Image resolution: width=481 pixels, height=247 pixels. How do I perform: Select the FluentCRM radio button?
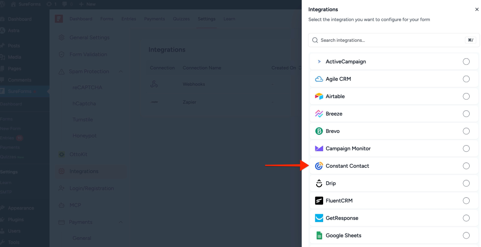pos(466,201)
